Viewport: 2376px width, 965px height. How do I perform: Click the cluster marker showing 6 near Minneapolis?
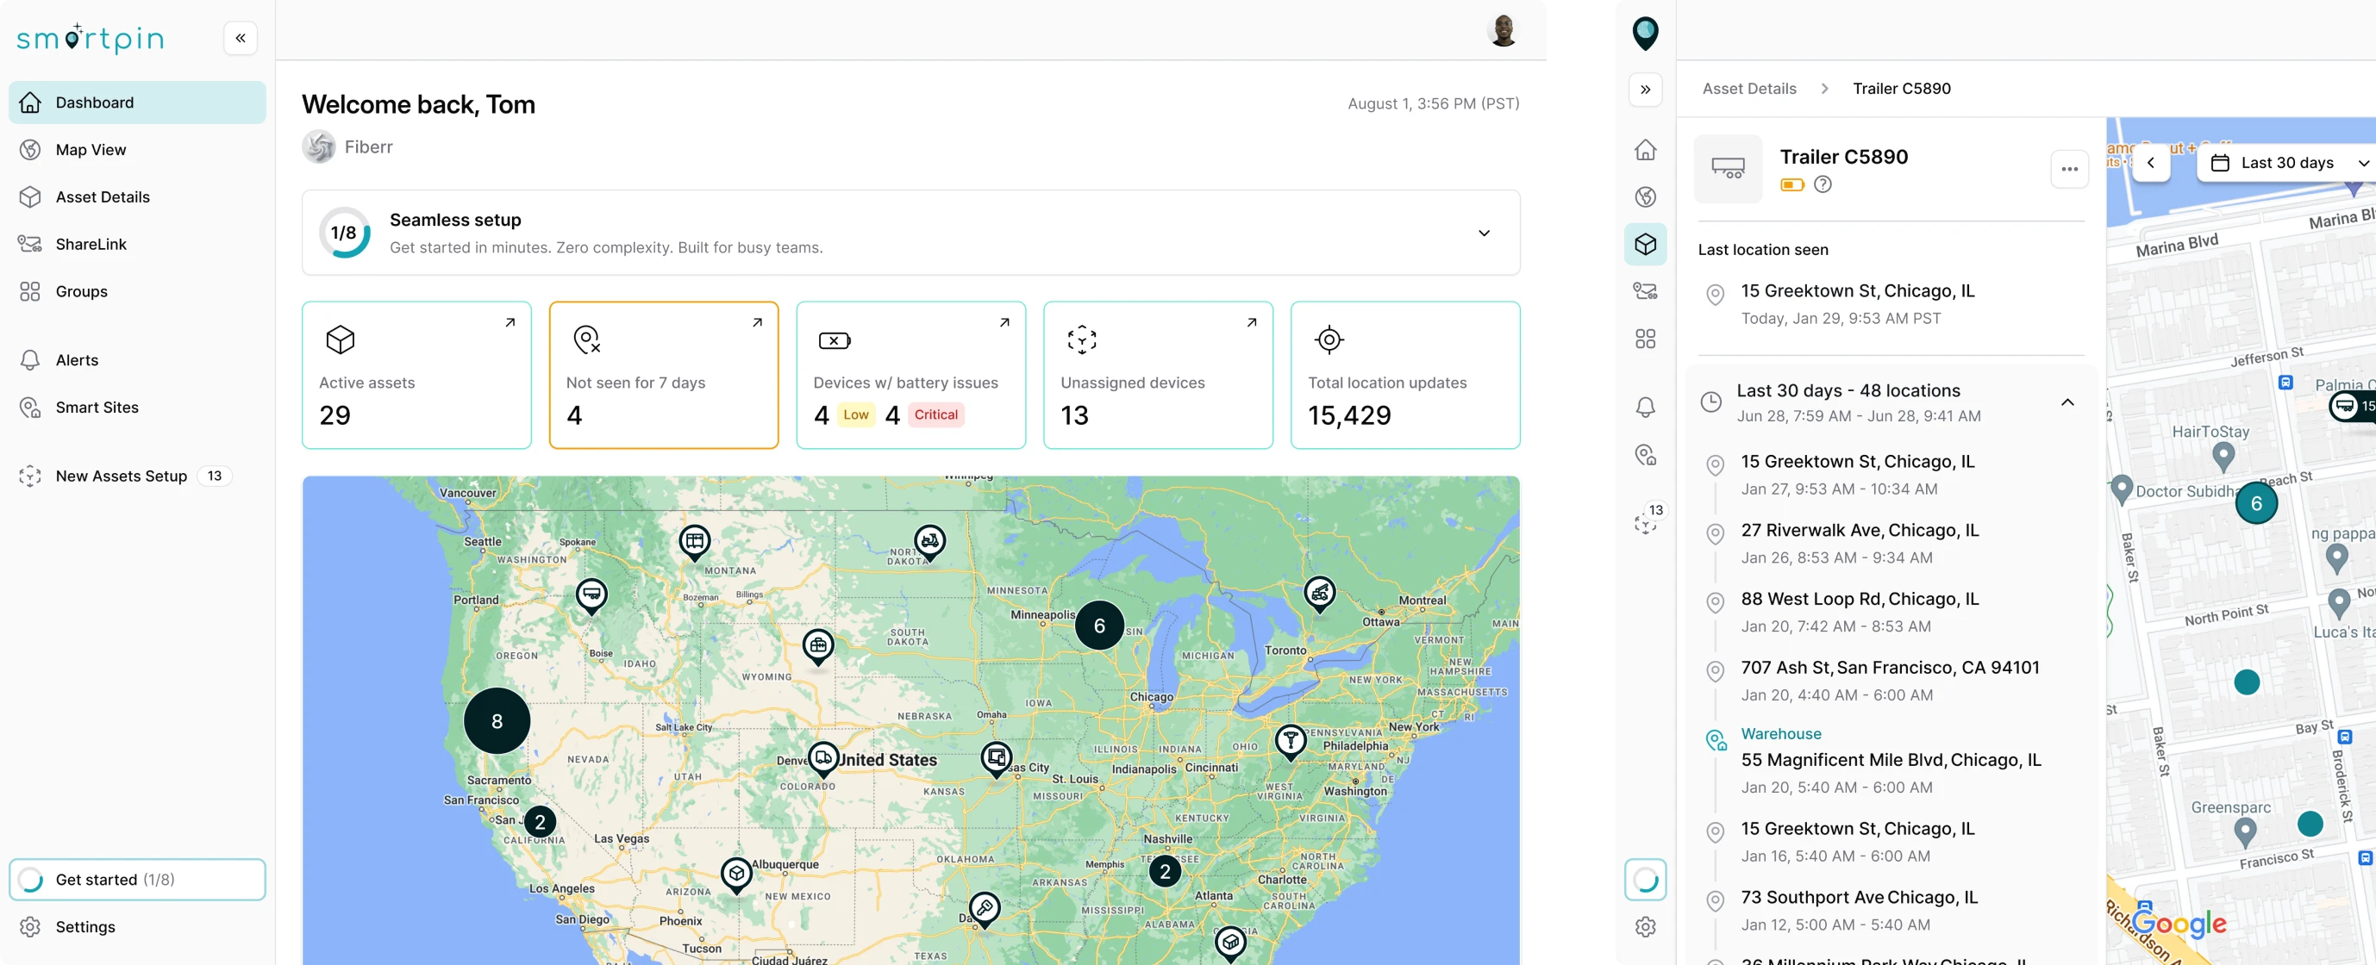coord(1098,626)
